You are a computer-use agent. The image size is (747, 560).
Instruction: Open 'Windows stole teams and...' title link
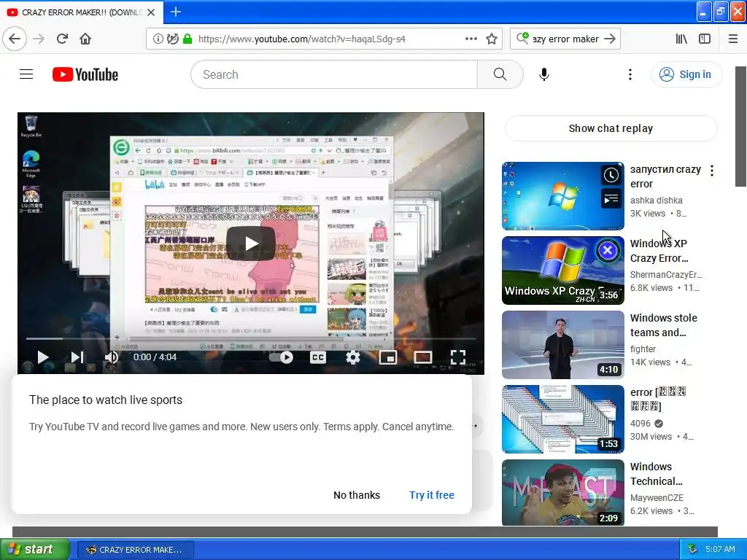tap(663, 325)
